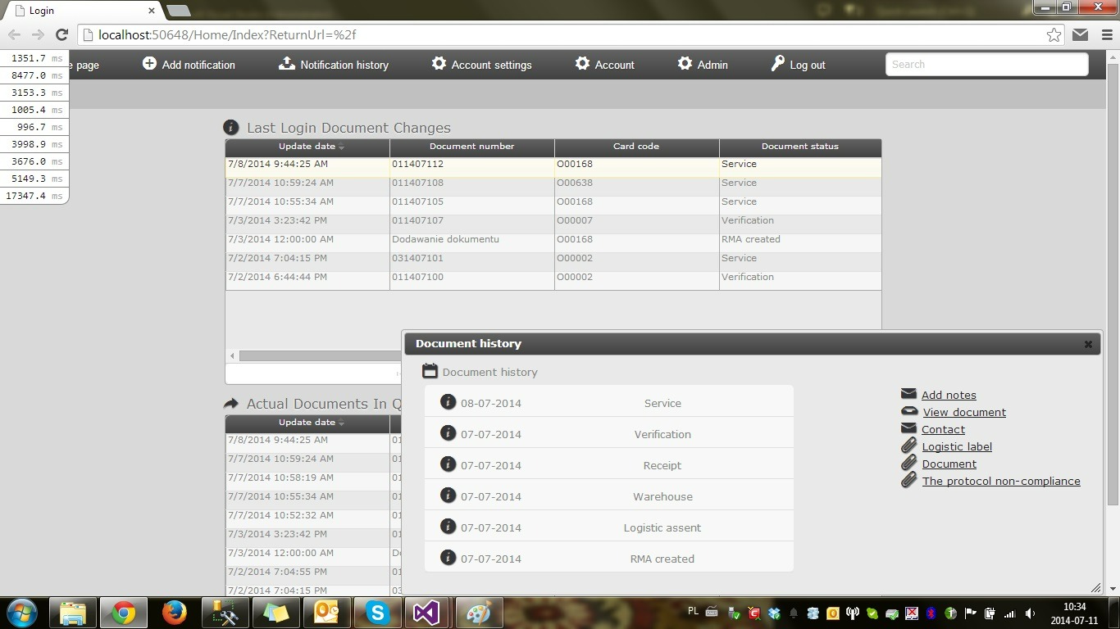
Task: Open the Admin menu item
Action: point(712,65)
